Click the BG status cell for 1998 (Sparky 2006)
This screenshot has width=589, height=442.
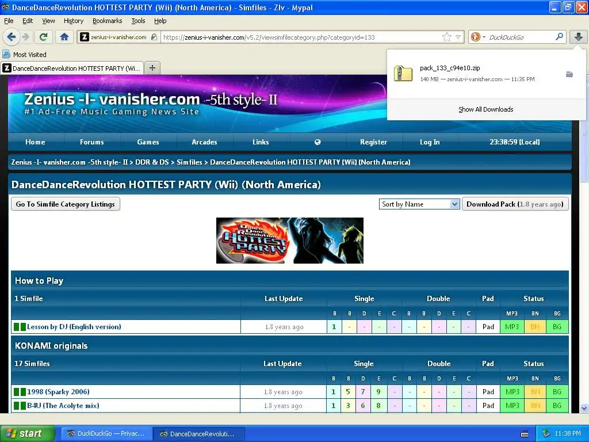[x=557, y=391]
